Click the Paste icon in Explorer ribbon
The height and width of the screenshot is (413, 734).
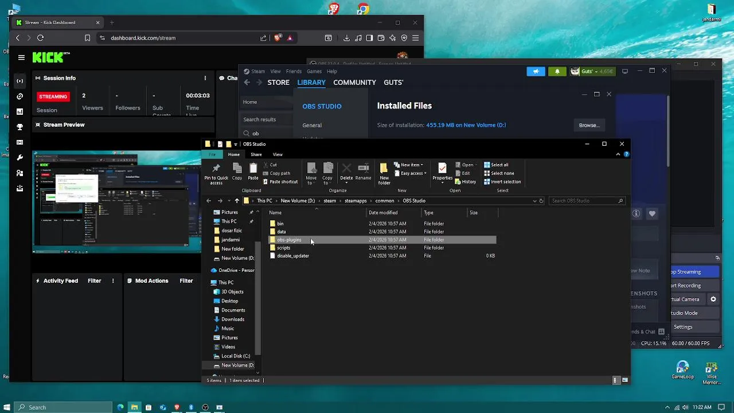pyautogui.click(x=253, y=172)
